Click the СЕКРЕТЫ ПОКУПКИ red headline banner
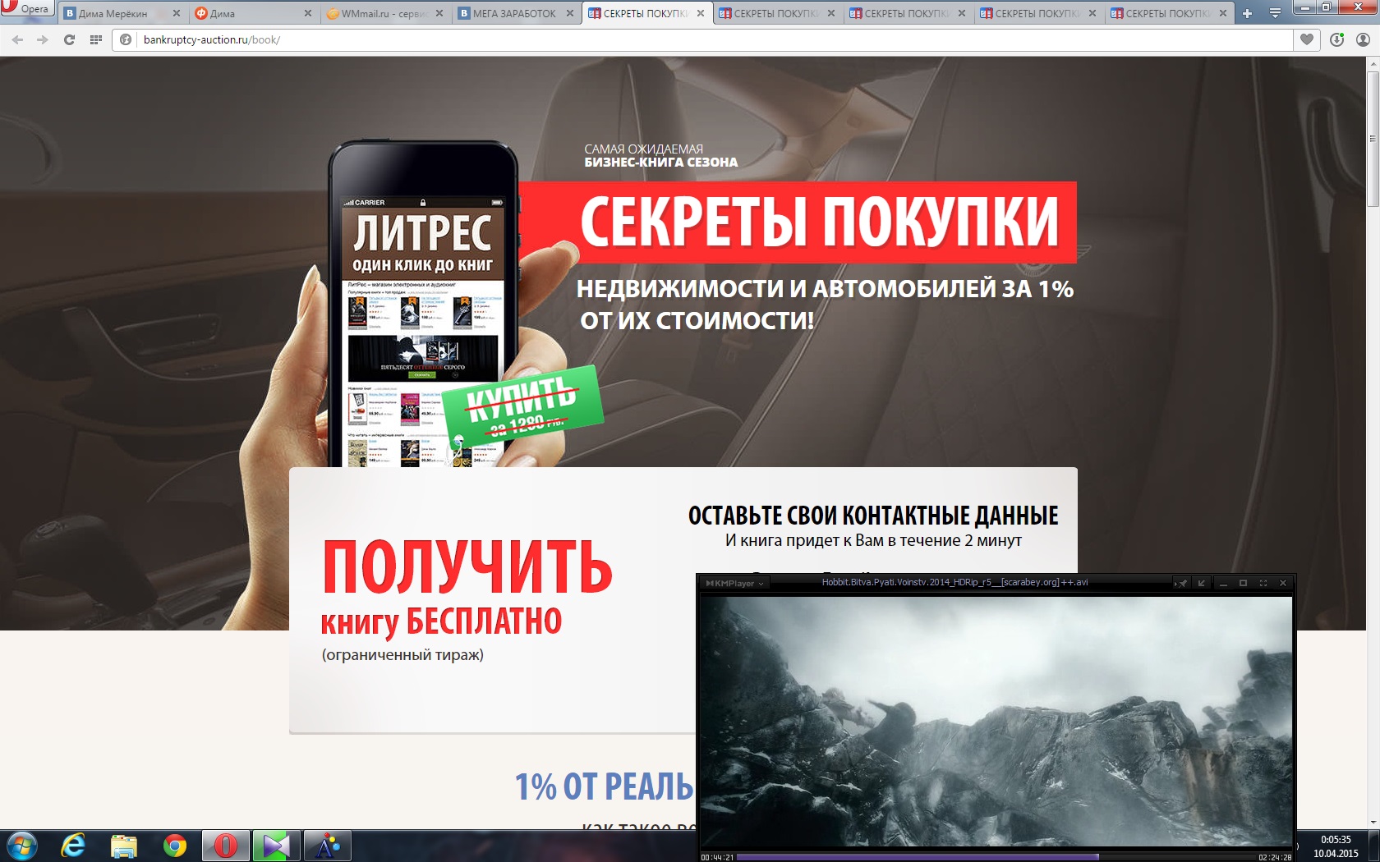The width and height of the screenshot is (1380, 862). pos(798,222)
